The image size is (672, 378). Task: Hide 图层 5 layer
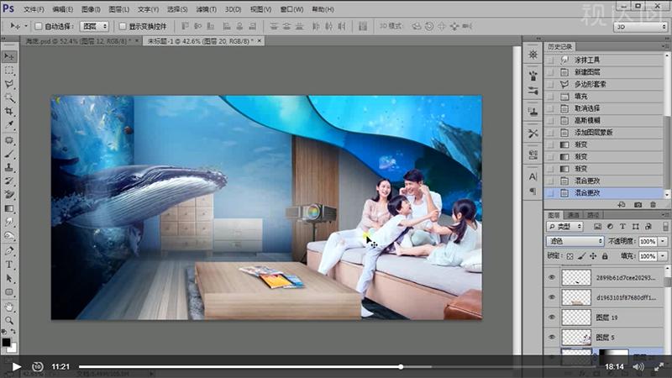(x=552, y=338)
